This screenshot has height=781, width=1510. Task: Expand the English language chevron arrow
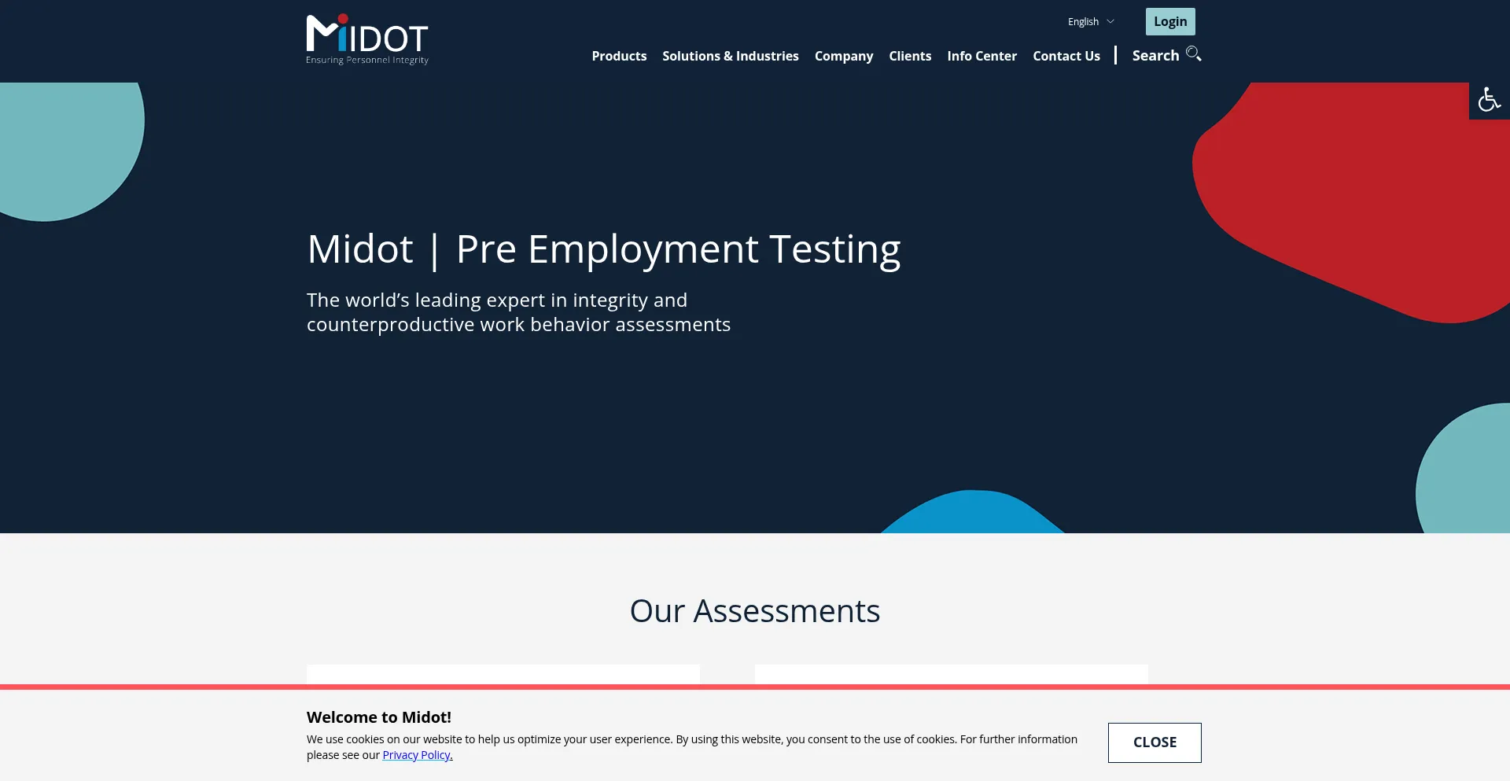[1110, 22]
